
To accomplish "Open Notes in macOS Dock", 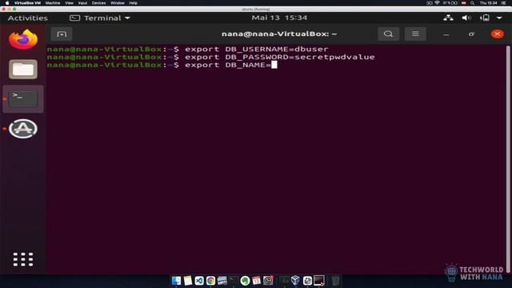I will 188,281.
